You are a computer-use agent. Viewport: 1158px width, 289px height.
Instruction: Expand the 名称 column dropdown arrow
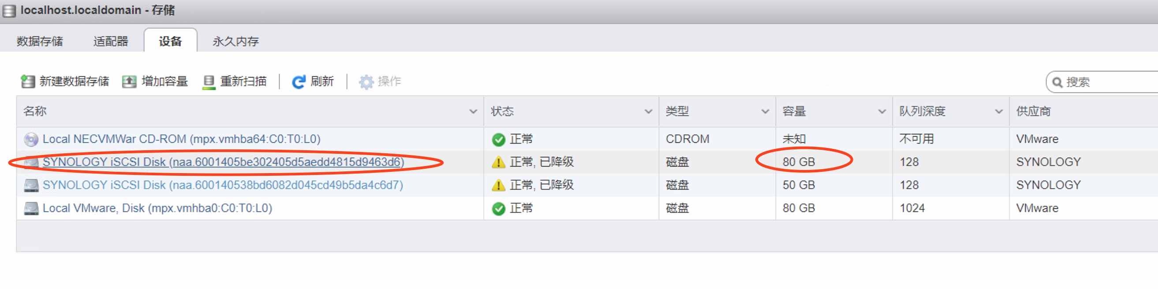(473, 112)
